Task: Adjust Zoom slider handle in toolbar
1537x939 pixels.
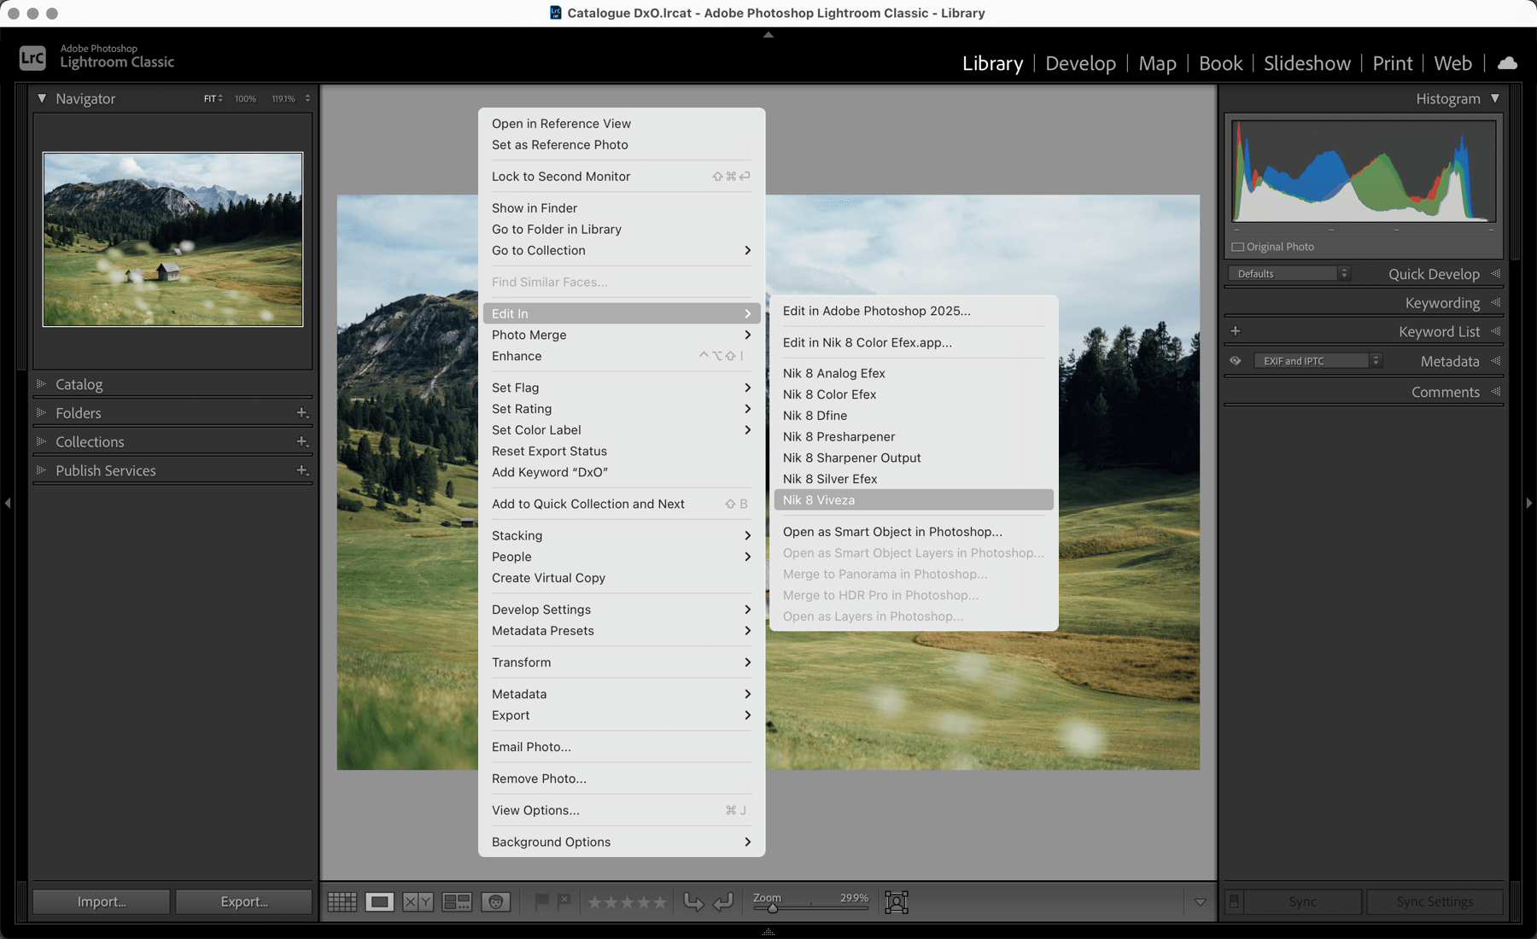Action: tap(773, 908)
